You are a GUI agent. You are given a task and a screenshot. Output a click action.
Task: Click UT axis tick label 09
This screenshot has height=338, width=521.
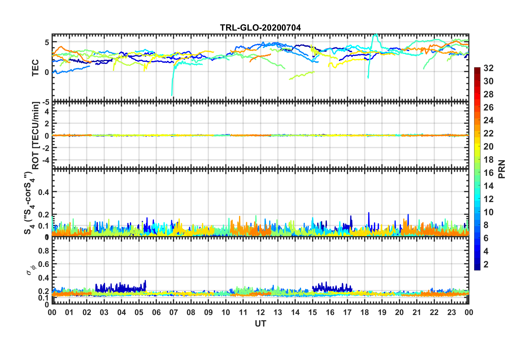pos(208,312)
